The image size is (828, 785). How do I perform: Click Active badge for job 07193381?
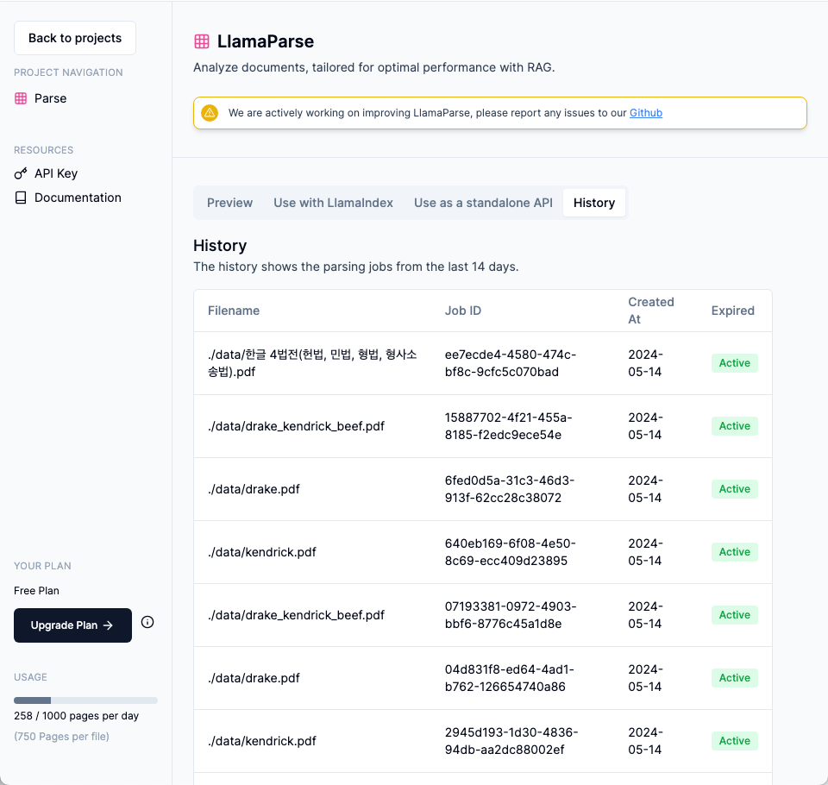[x=735, y=615]
